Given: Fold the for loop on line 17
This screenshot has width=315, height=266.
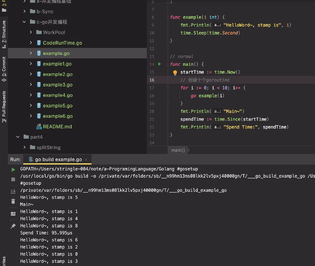Looking at the screenshot, I should (x=168, y=88).
